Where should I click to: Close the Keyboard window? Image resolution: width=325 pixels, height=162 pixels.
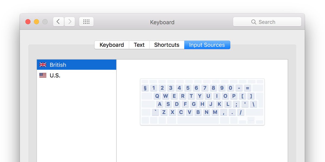(x=28, y=22)
